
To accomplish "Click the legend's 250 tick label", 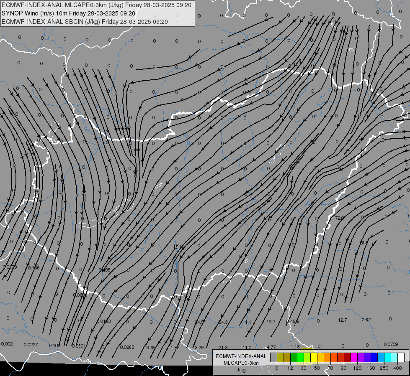I will click(x=384, y=368).
